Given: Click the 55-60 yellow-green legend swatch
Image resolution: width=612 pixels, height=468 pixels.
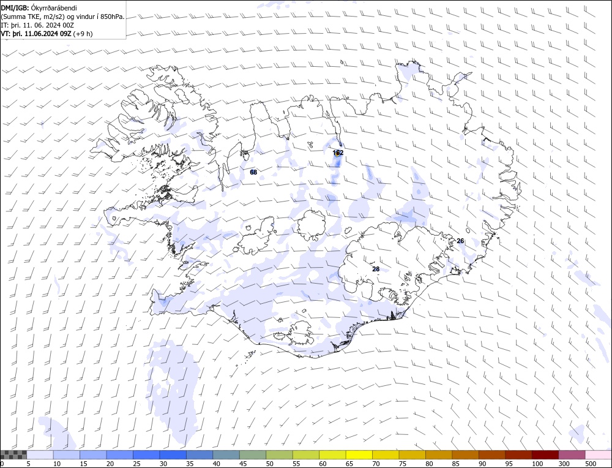Looking at the screenshot, I should coord(305,455).
